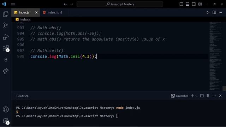Open editor More Actions ellipsis
Viewport: 226px width, 127px height.
pyautogui.click(x=220, y=13)
